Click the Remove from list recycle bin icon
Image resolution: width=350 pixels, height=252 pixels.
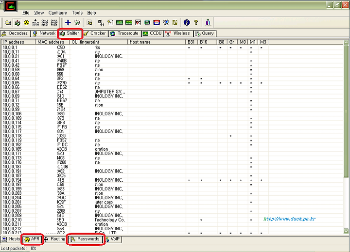coord(77,22)
